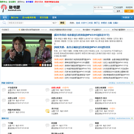Click the bubble icon next to 失效资源回收站
This screenshot has width=134, height=134.
pos(91,111)
